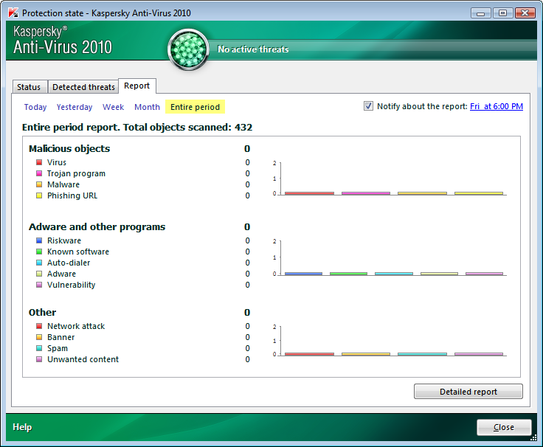Click the Detailed report button
The width and height of the screenshot is (543, 447).
468,392
